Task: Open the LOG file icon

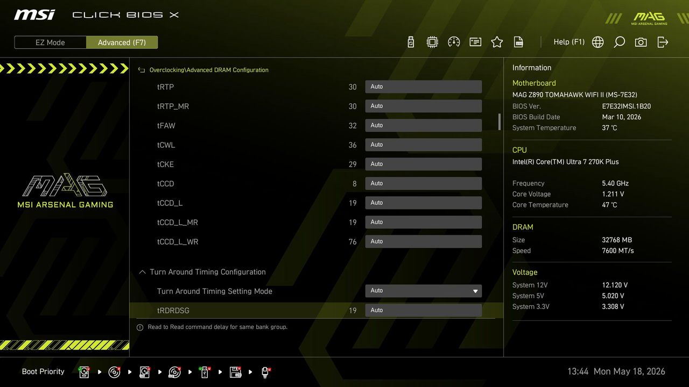Action: (x=518, y=42)
